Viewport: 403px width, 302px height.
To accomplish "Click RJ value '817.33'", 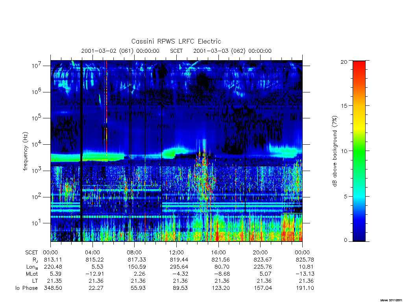I will point(137,260).
